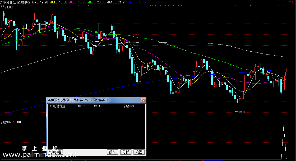The image size is (296, 161).
Task: Select the MA250: 18.34 label
Action: [x=137, y=2]
